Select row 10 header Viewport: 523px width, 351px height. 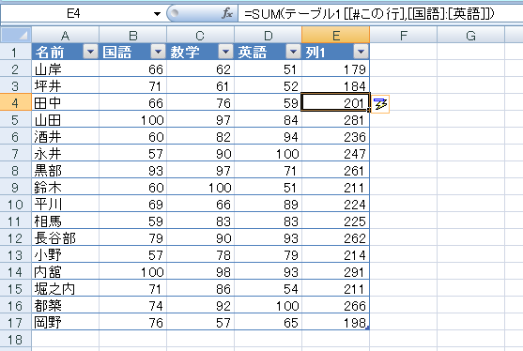coord(16,204)
